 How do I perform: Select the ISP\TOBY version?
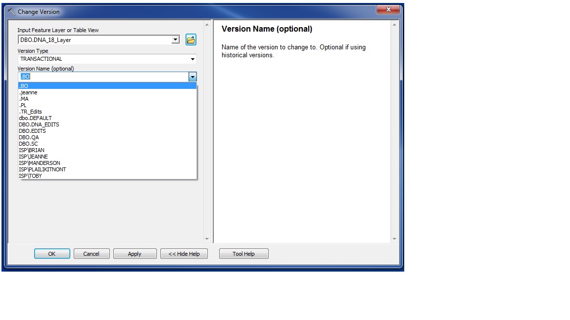tap(107, 176)
